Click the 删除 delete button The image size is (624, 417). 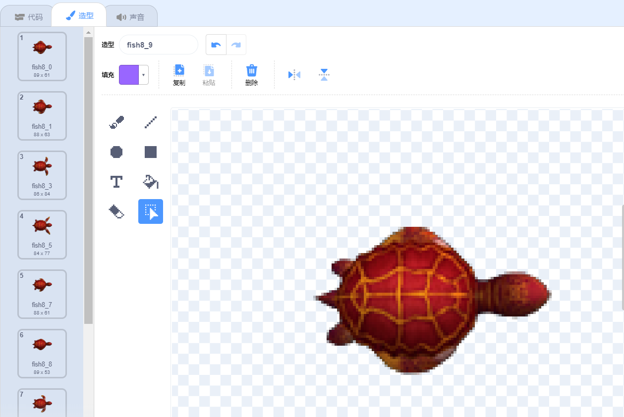(251, 74)
